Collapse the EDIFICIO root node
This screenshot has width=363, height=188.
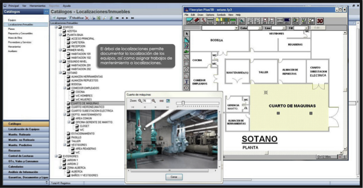(56, 27)
